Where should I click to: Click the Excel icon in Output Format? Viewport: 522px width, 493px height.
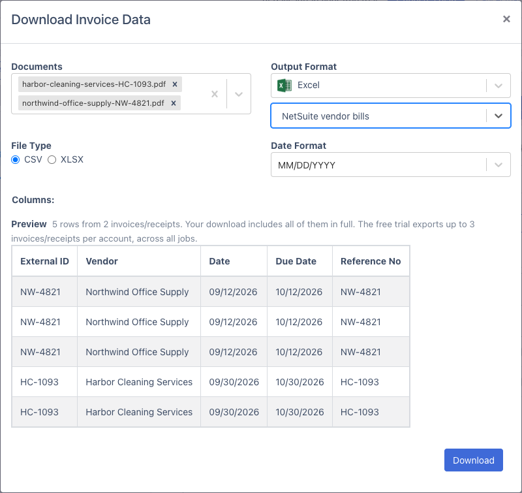(x=284, y=86)
